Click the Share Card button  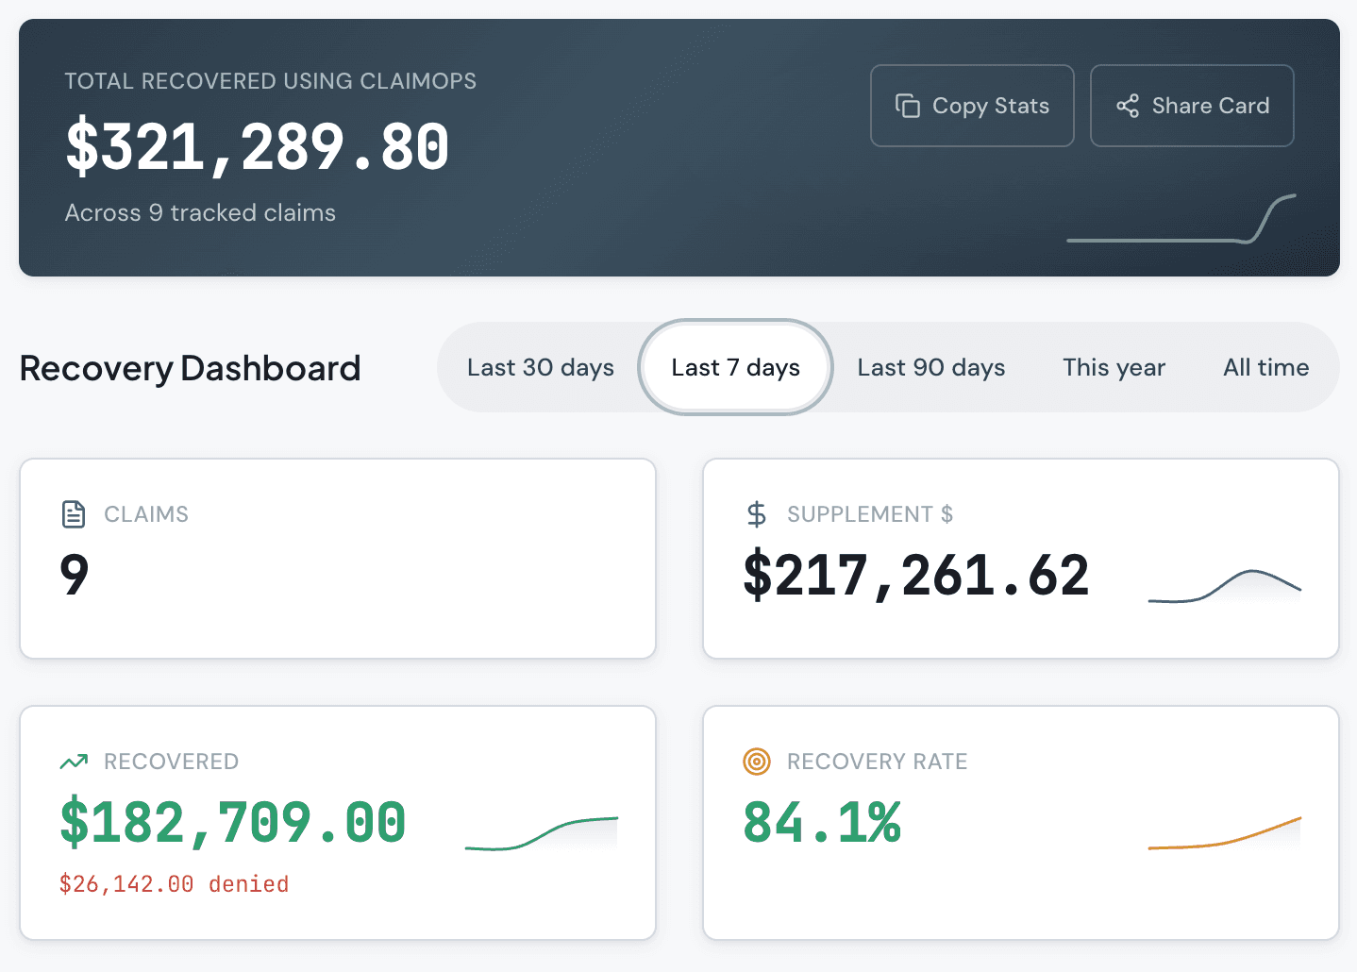(x=1192, y=106)
